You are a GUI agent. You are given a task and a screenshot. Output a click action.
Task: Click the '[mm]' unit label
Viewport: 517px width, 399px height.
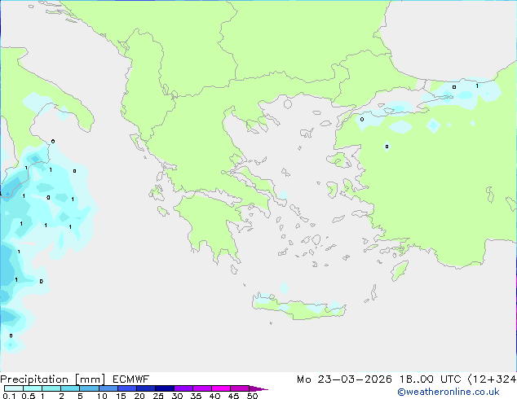click(x=90, y=379)
